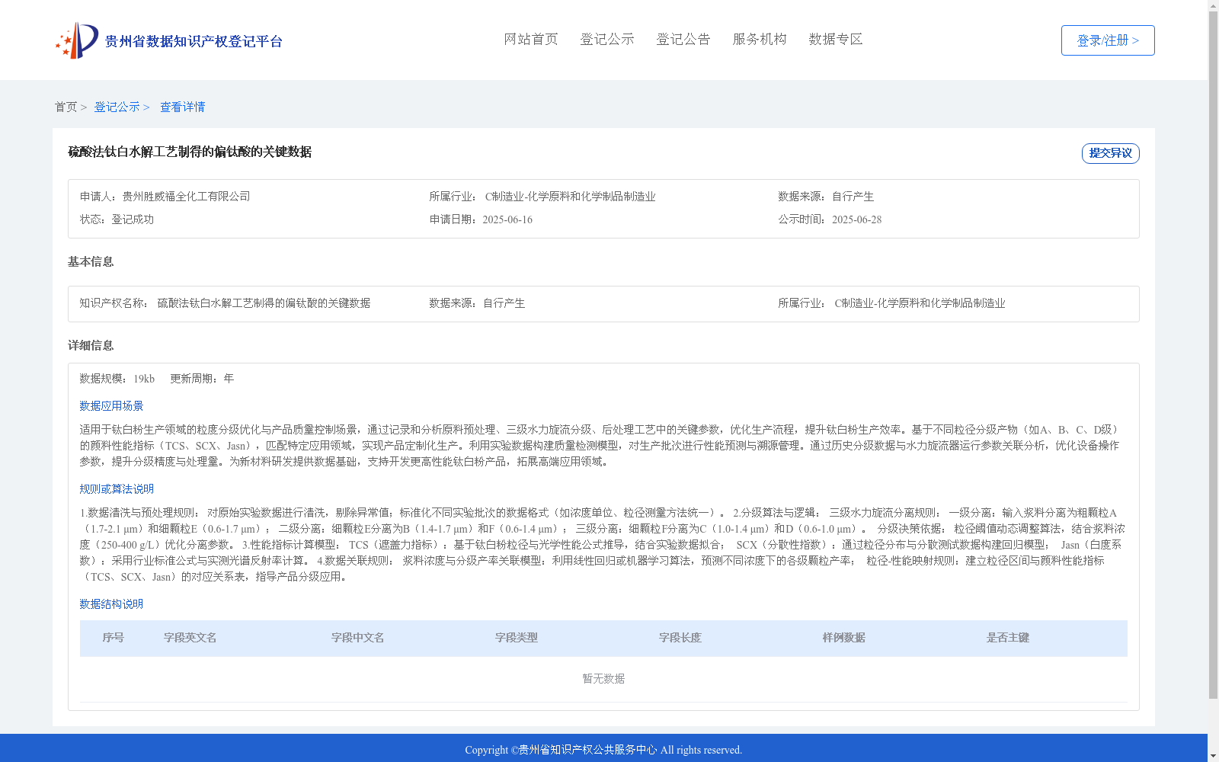The height and width of the screenshot is (762, 1219).
Task: Click publication time 2025-06-28
Action: [856, 219]
